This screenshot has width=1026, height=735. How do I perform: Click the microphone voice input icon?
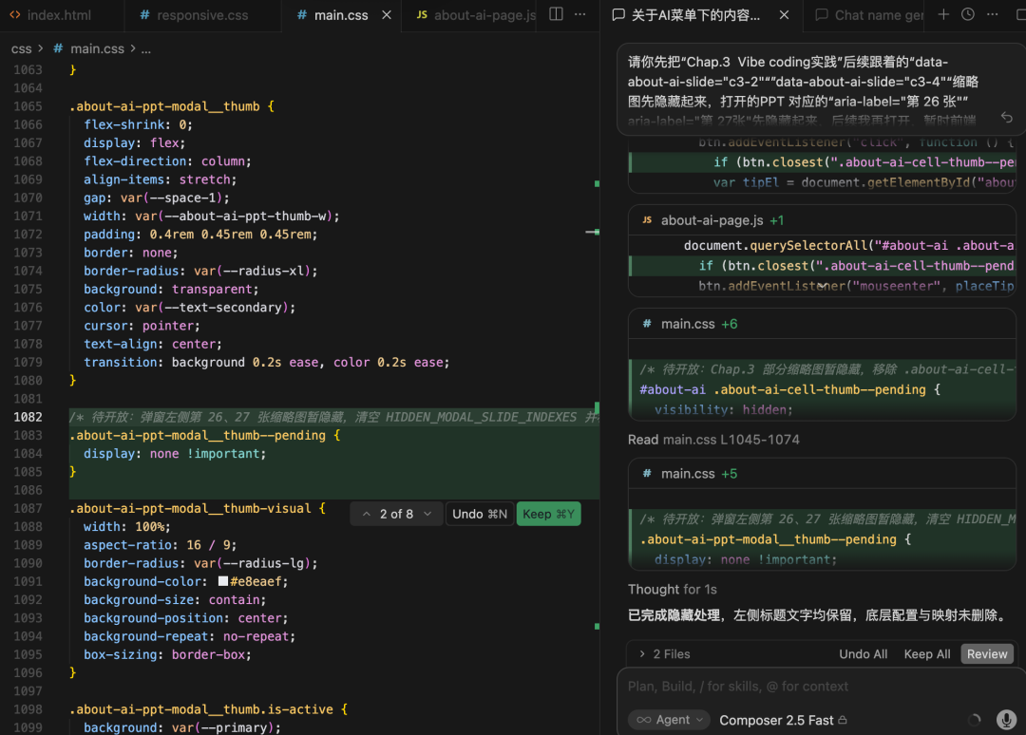(x=1006, y=720)
